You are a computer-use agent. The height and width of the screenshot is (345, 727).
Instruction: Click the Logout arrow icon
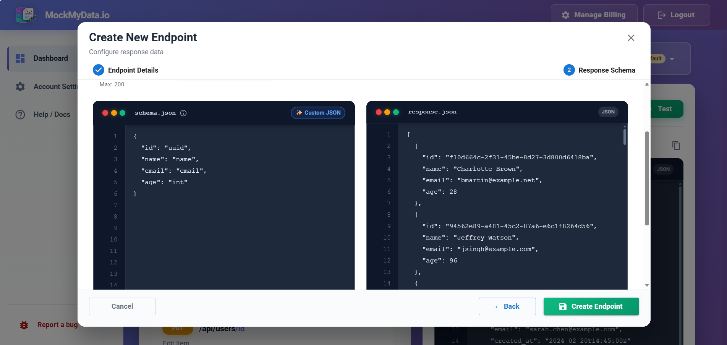(x=661, y=15)
